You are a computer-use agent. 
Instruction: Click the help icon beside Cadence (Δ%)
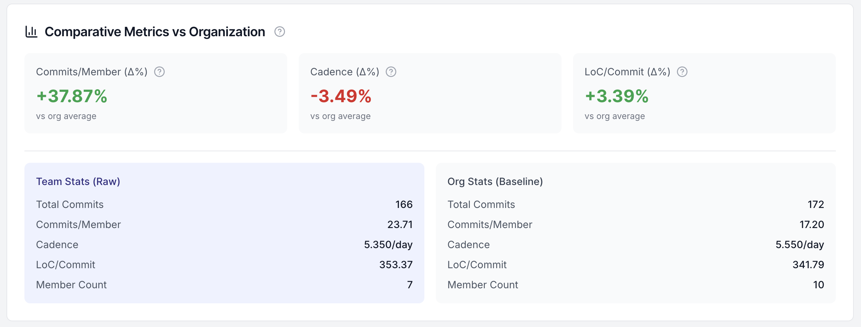tap(391, 72)
